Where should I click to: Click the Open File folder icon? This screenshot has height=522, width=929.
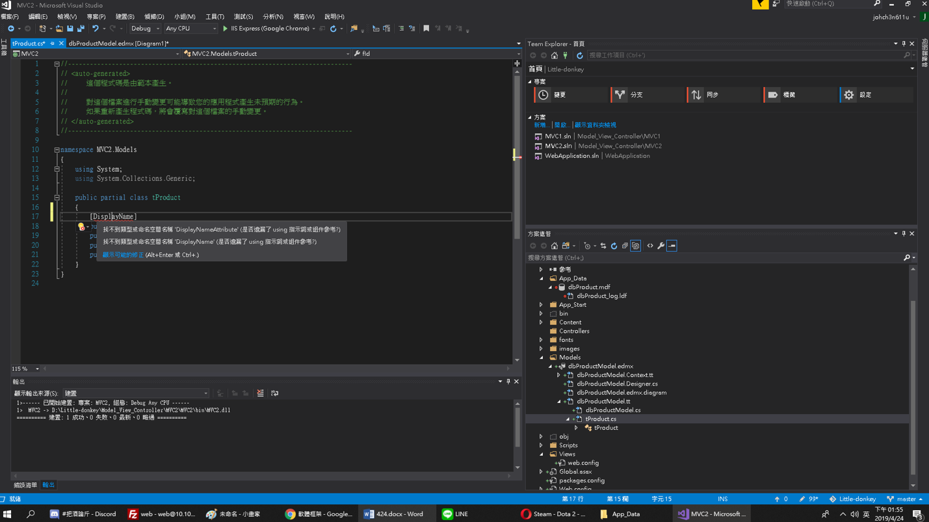(59, 29)
